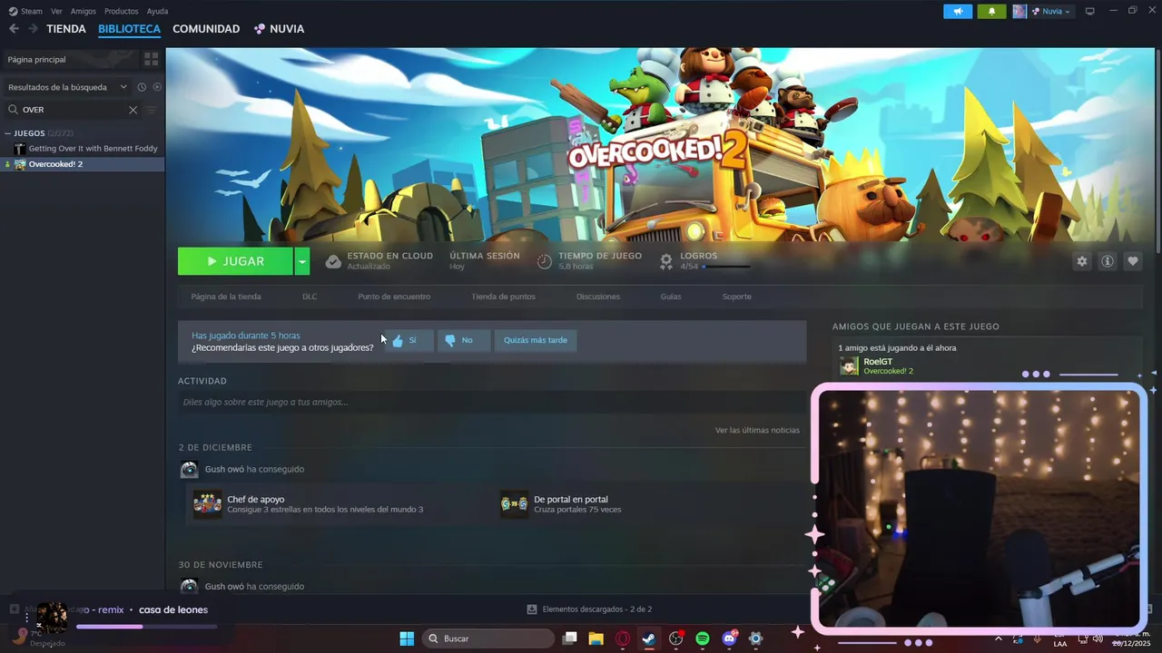Open the announcements megaphone button
The height and width of the screenshot is (653, 1162).
point(958,11)
